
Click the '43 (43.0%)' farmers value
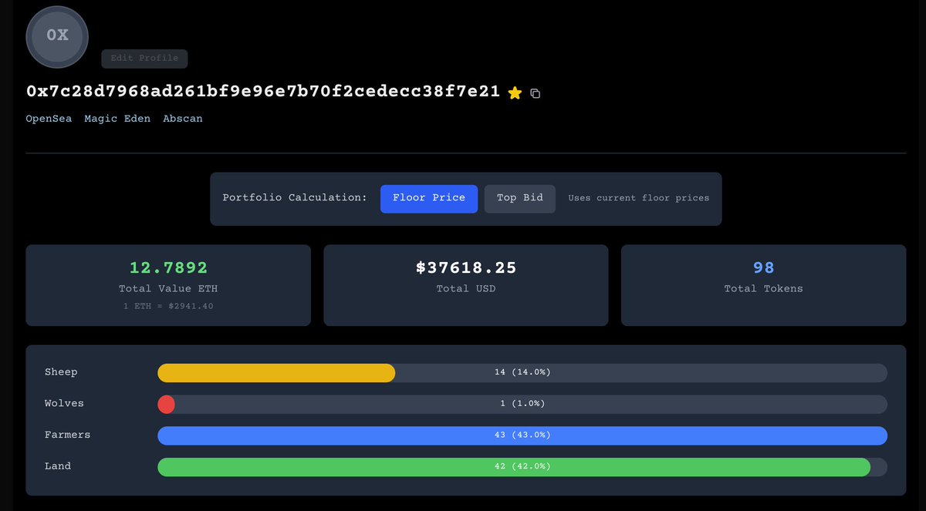click(522, 435)
